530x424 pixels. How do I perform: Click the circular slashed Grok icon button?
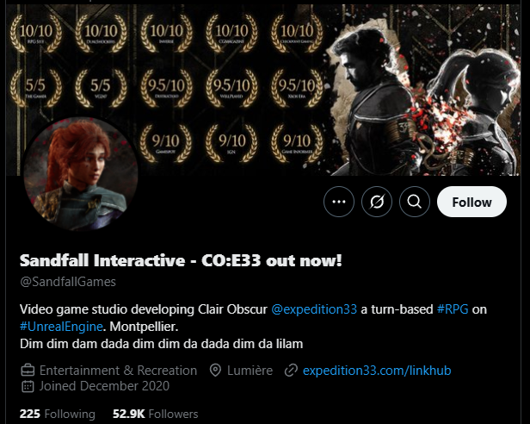coord(377,202)
